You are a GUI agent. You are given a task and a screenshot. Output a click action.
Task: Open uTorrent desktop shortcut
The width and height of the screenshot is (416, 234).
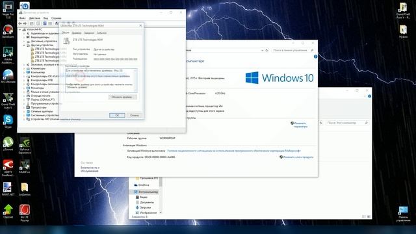(8, 144)
